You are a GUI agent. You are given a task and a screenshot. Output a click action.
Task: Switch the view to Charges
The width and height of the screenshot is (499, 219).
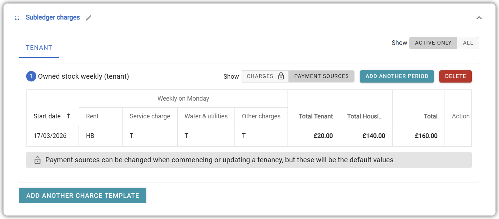tap(265, 76)
